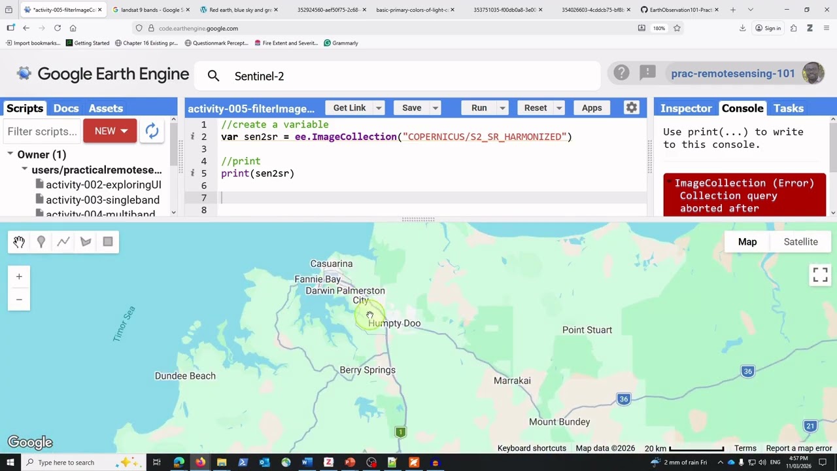Screen dimensions: 837x471
Task: Reset the code editor
Action: pos(535,108)
